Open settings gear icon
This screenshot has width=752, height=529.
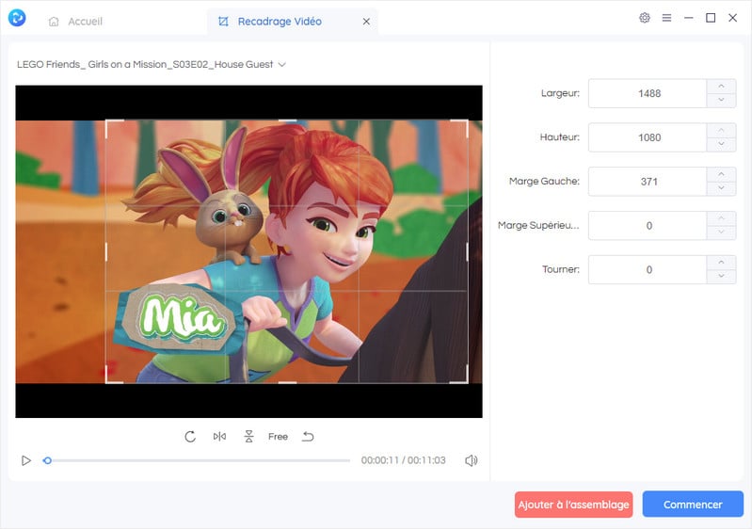click(645, 18)
